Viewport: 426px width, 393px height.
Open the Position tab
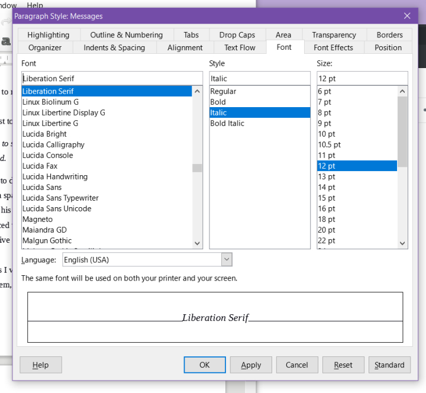click(x=388, y=47)
